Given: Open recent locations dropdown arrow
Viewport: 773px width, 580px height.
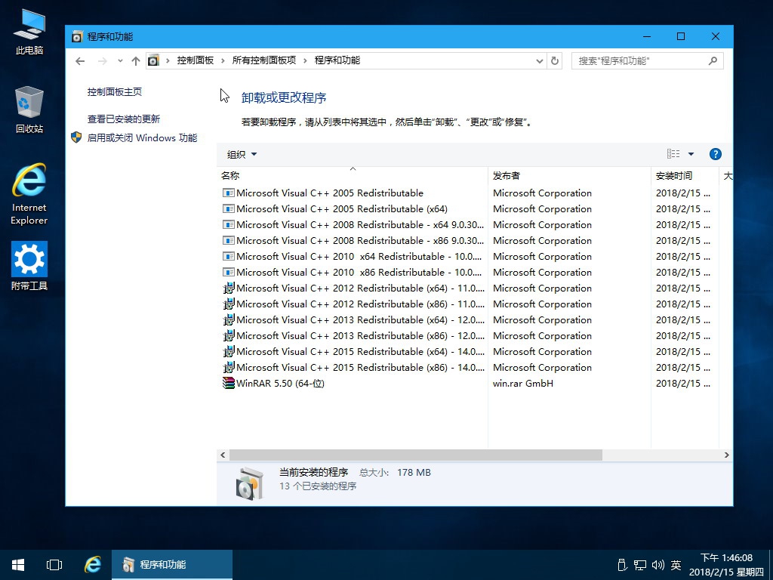Looking at the screenshot, I should click(120, 60).
